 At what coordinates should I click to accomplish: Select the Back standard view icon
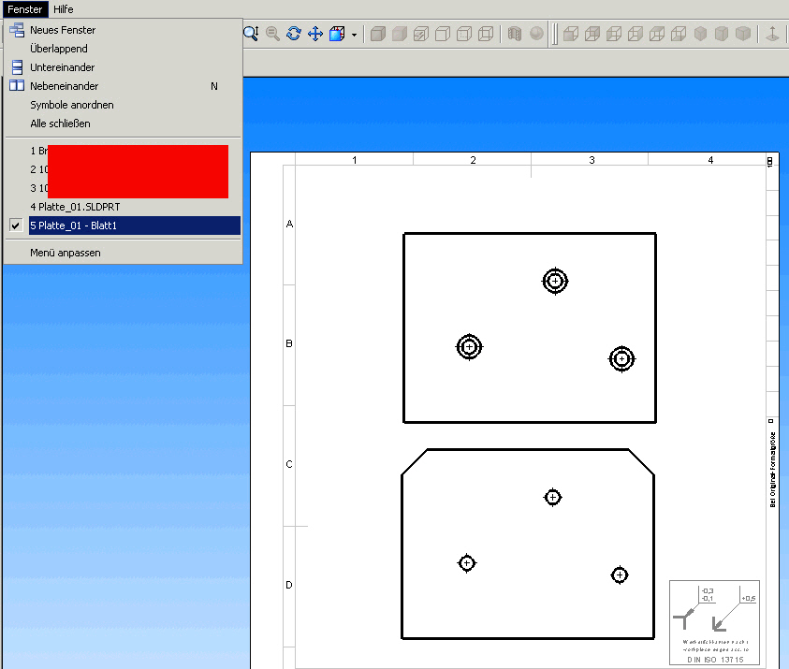click(x=592, y=34)
